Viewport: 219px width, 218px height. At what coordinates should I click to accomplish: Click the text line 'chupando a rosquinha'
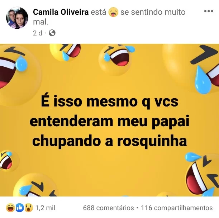click(x=110, y=141)
